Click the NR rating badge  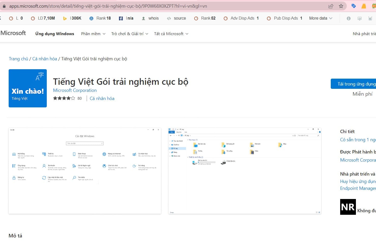tap(348, 207)
